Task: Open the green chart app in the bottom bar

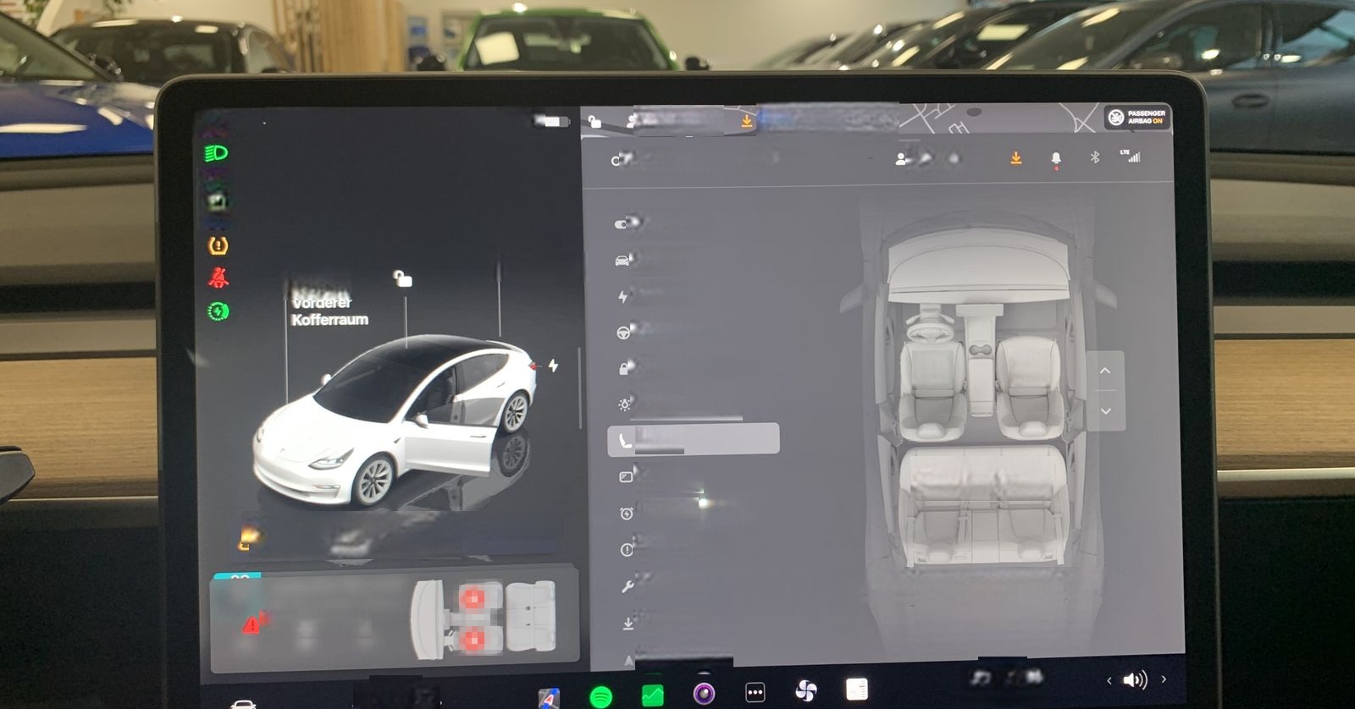Action: coord(652,695)
